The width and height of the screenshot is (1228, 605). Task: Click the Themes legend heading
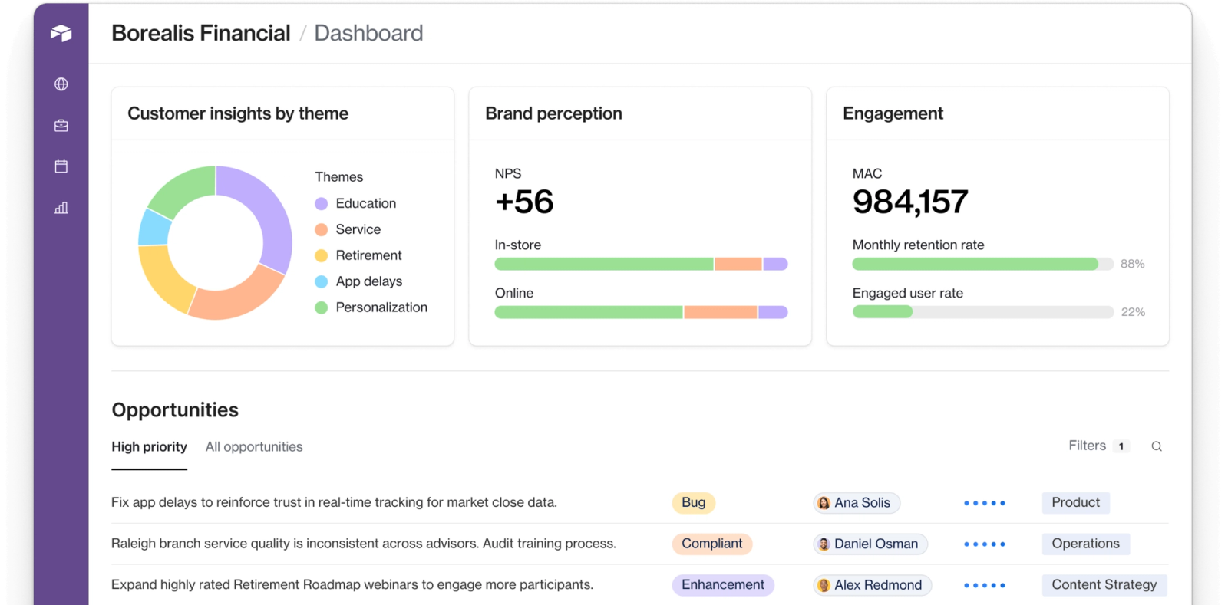[338, 177]
